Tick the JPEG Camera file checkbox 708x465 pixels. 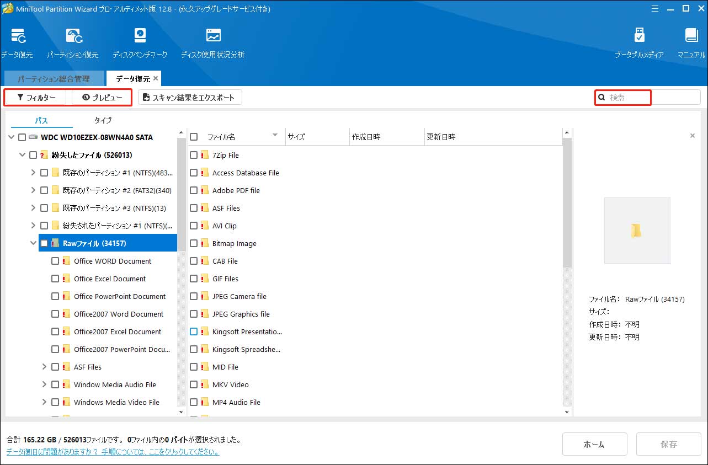194,296
